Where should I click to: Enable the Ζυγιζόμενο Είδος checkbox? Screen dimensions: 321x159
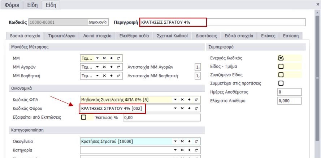281,75
